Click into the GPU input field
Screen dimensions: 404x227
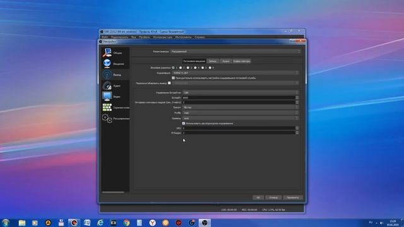239,128
